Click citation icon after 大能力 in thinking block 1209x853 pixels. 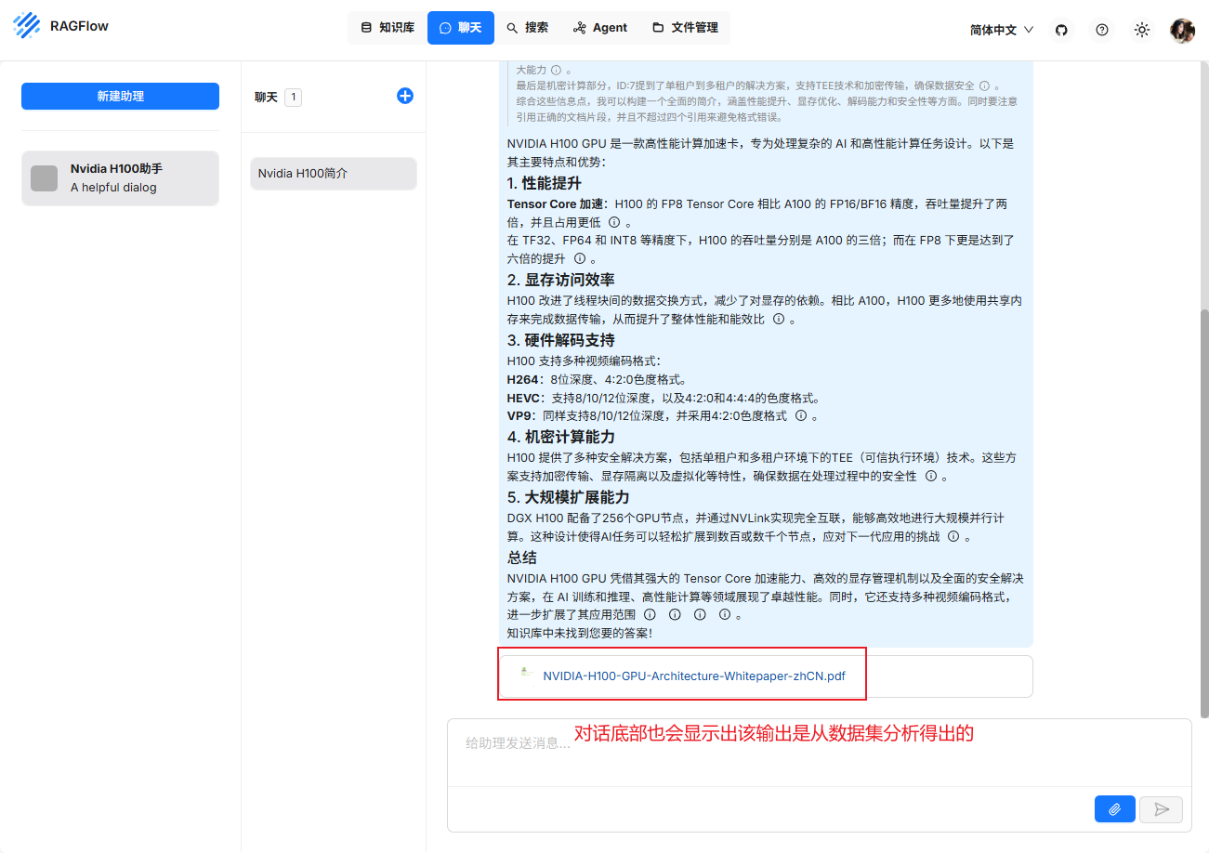[556, 71]
